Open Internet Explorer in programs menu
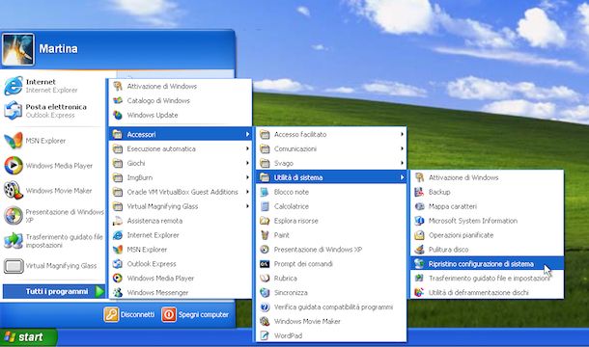 181,235
